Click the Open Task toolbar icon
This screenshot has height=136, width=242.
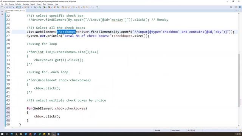66,7
